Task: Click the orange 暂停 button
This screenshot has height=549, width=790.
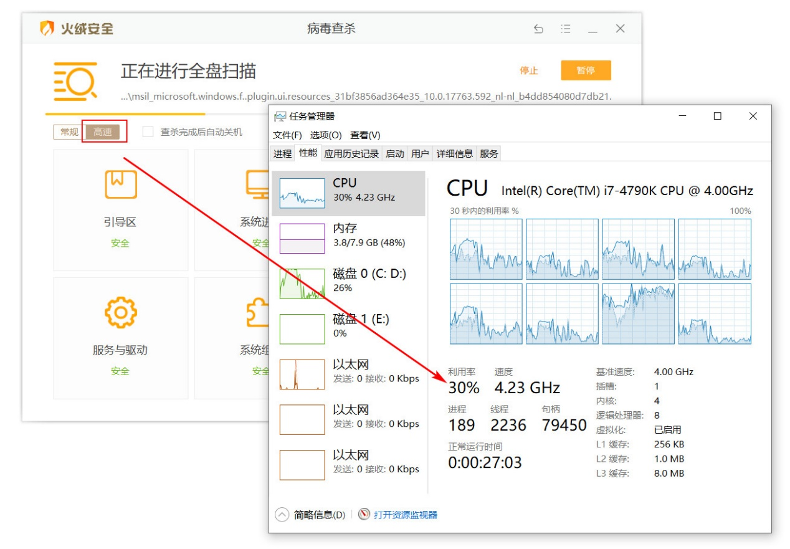Action: point(586,70)
